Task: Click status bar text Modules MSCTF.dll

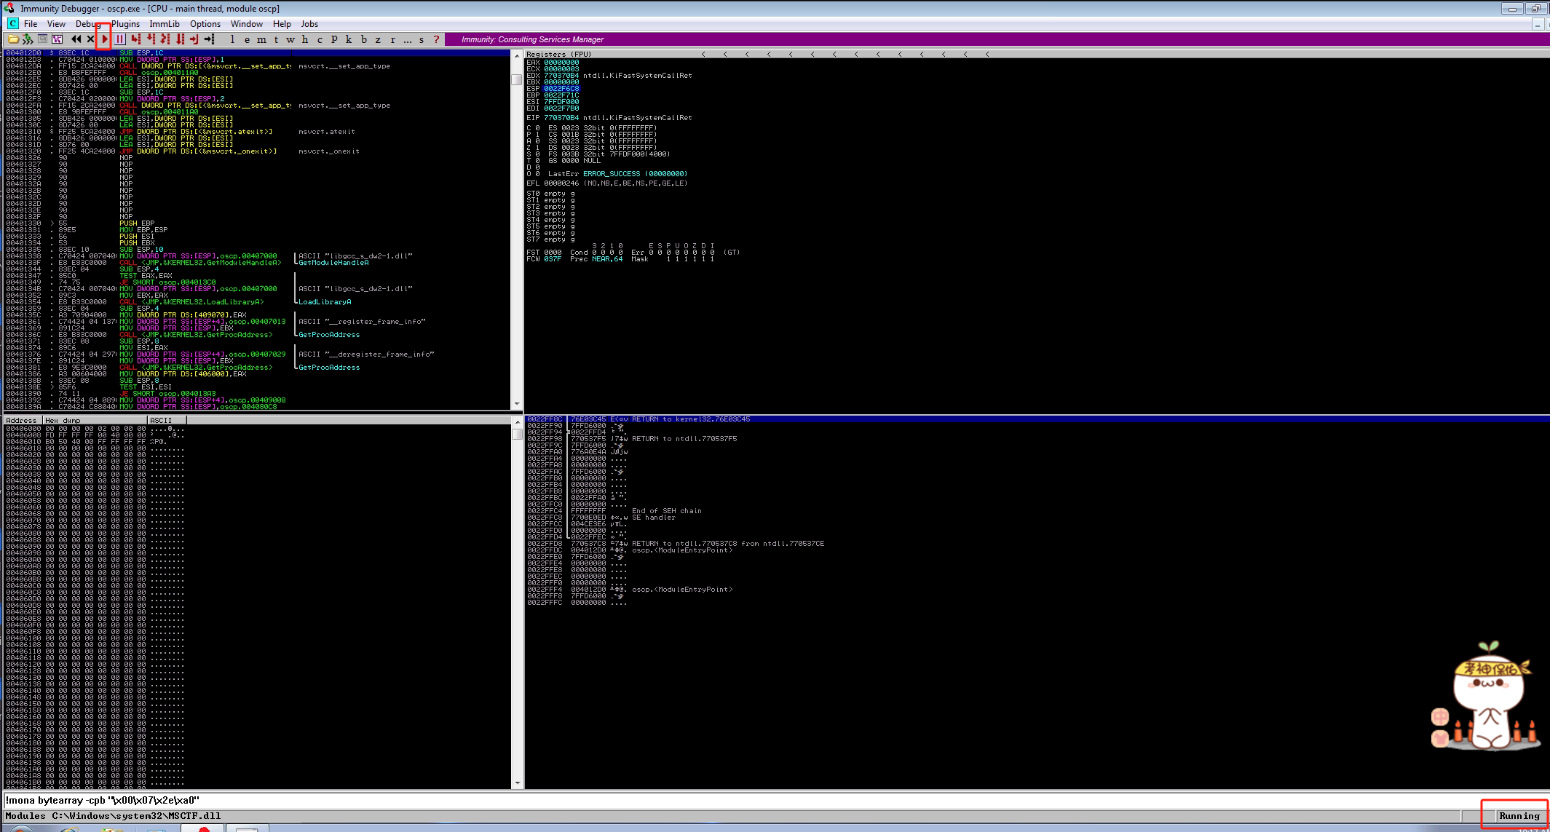Action: [113, 816]
